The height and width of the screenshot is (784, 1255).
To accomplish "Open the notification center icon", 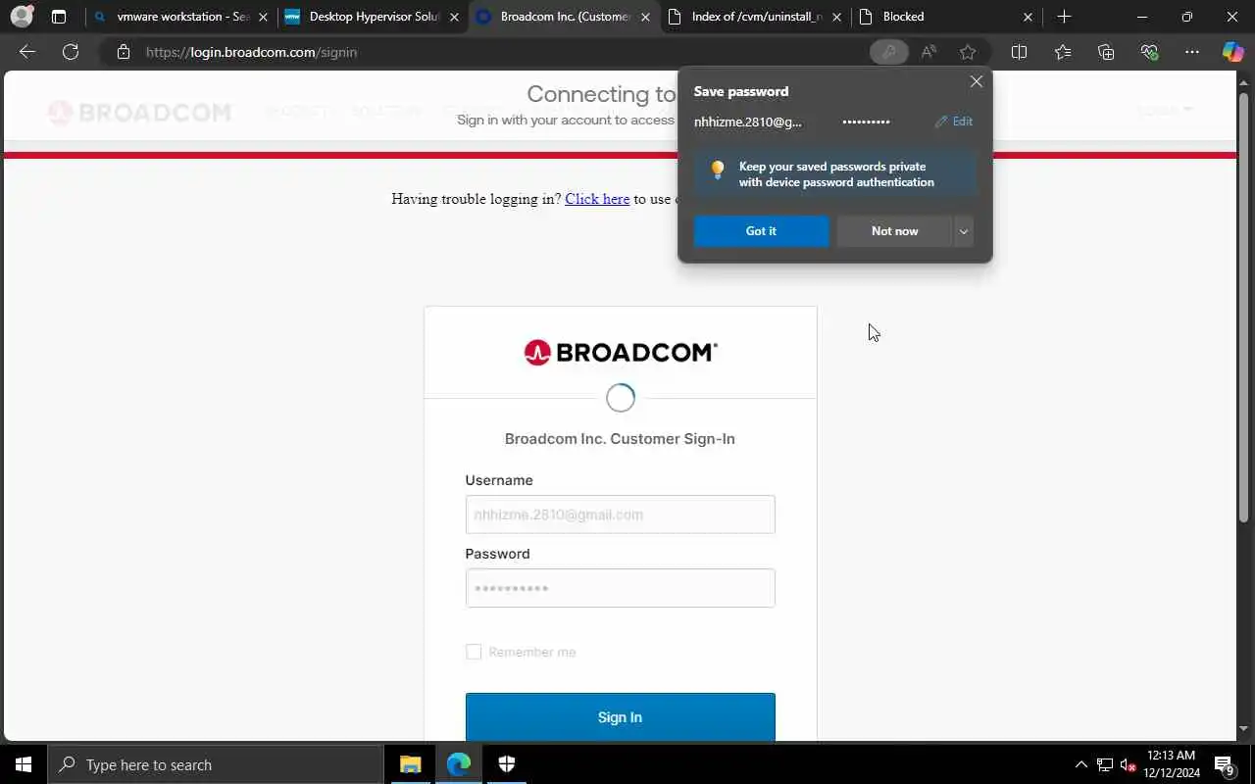I will tap(1225, 764).
